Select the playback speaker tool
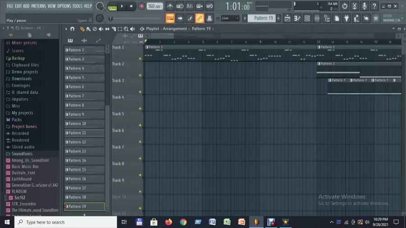 [x=132, y=29]
